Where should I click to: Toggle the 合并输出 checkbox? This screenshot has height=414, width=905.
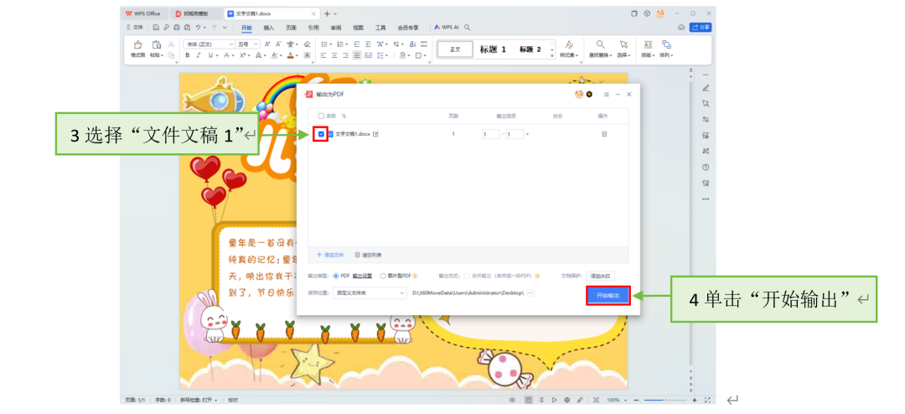[x=467, y=276]
